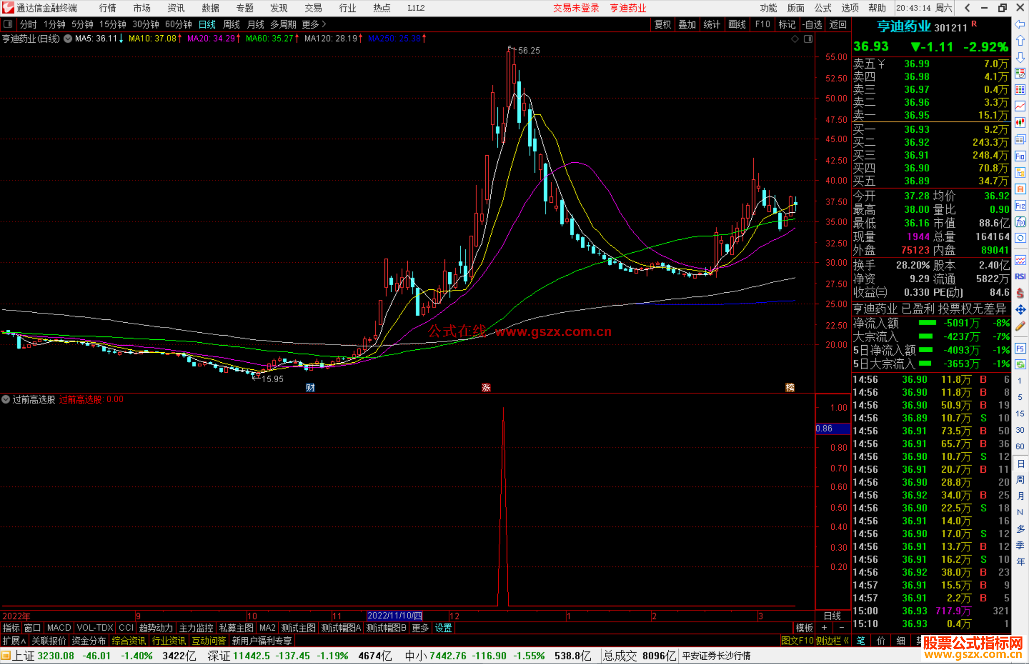This screenshot has height=664, width=1029.
Task: Click the candlestick chart icon in sidebar
Action: tap(1020, 122)
